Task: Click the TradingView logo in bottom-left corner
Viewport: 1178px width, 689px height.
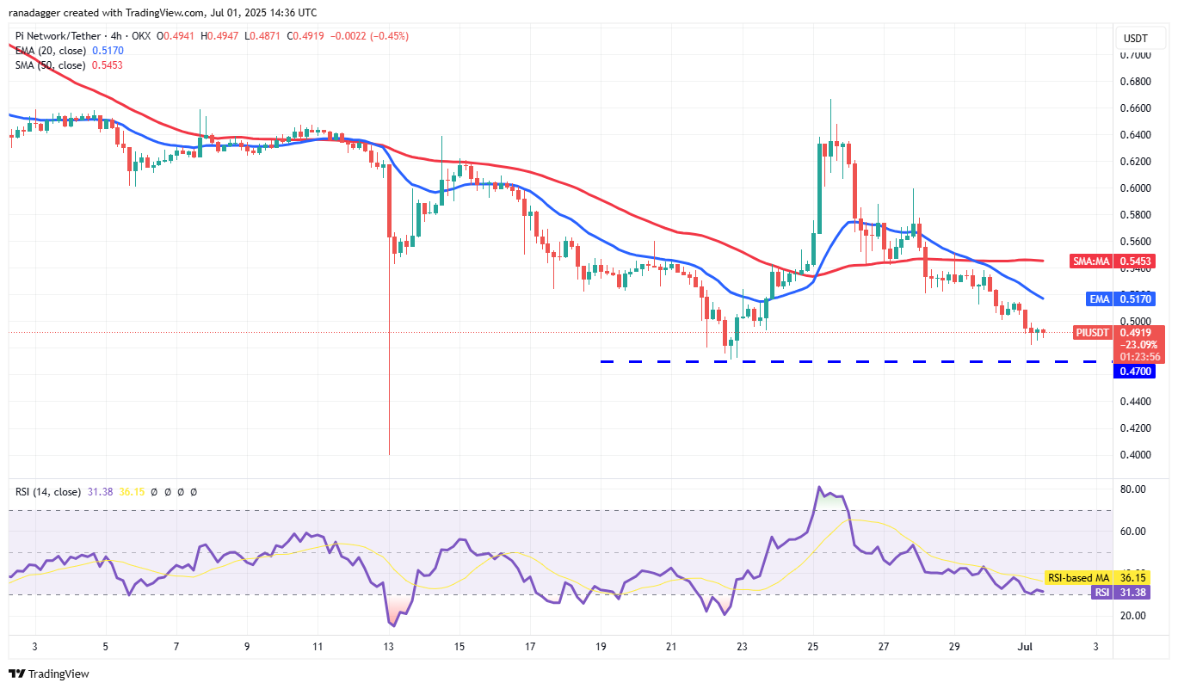Action: 49,674
